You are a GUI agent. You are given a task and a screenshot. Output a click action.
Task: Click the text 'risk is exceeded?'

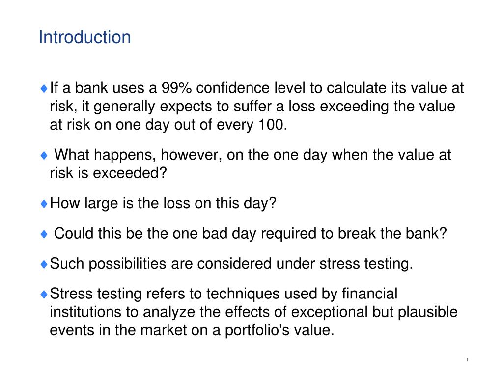(109, 173)
